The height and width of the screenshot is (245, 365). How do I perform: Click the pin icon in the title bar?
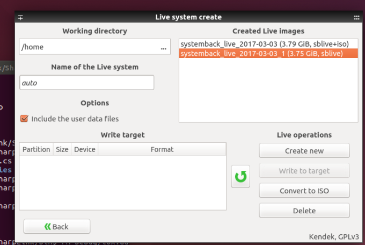pyautogui.click(x=21, y=17)
